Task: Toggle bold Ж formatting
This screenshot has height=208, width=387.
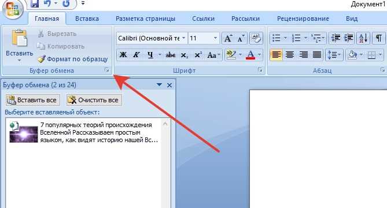Action: 123,55
